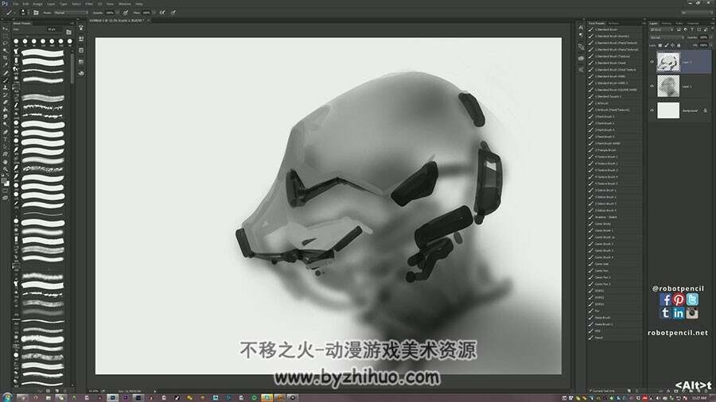Image resolution: width=716 pixels, height=402 pixels.
Task: Click the layer Opacity field in Layers panel
Action: coord(703,37)
